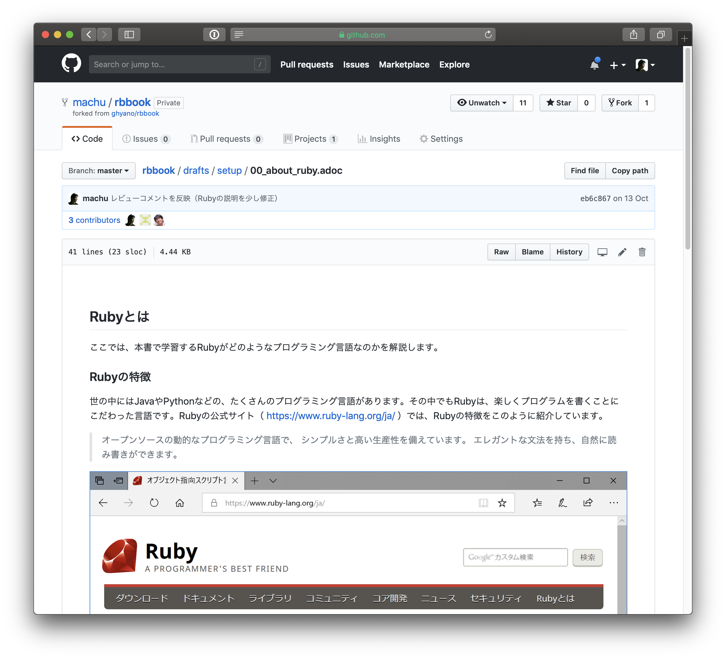Focus the Search or jump to field

(180, 65)
